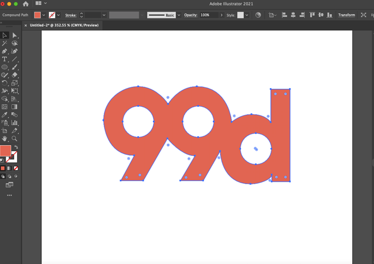
Task: Open the Basic brush definition dropdown
Action: click(x=179, y=15)
